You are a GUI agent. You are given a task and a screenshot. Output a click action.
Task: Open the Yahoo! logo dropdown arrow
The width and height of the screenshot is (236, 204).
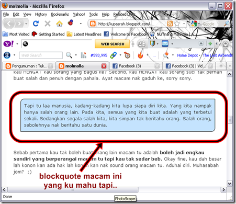(x=17, y=44)
